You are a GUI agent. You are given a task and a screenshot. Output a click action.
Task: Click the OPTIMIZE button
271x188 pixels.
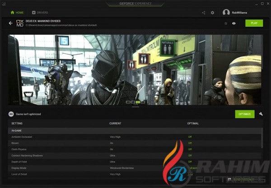245,114
